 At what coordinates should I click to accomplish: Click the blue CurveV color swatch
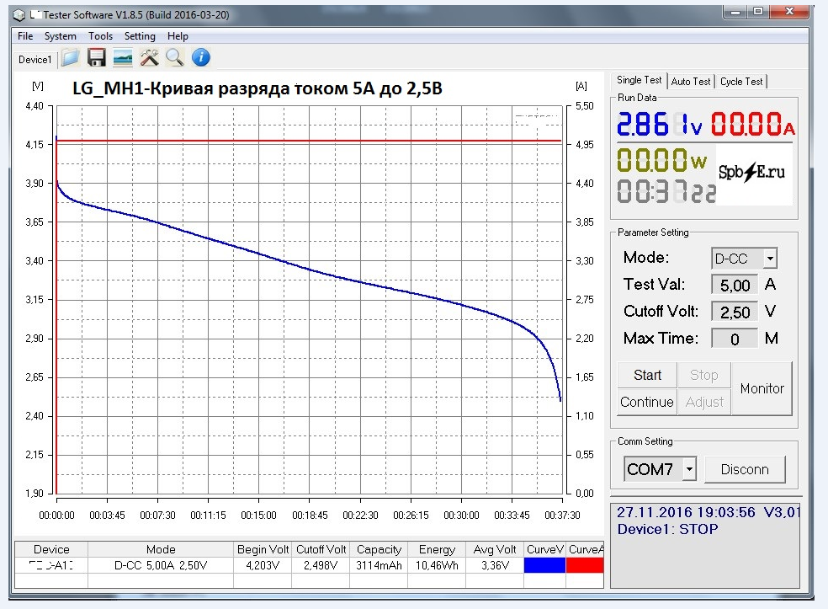(x=544, y=566)
